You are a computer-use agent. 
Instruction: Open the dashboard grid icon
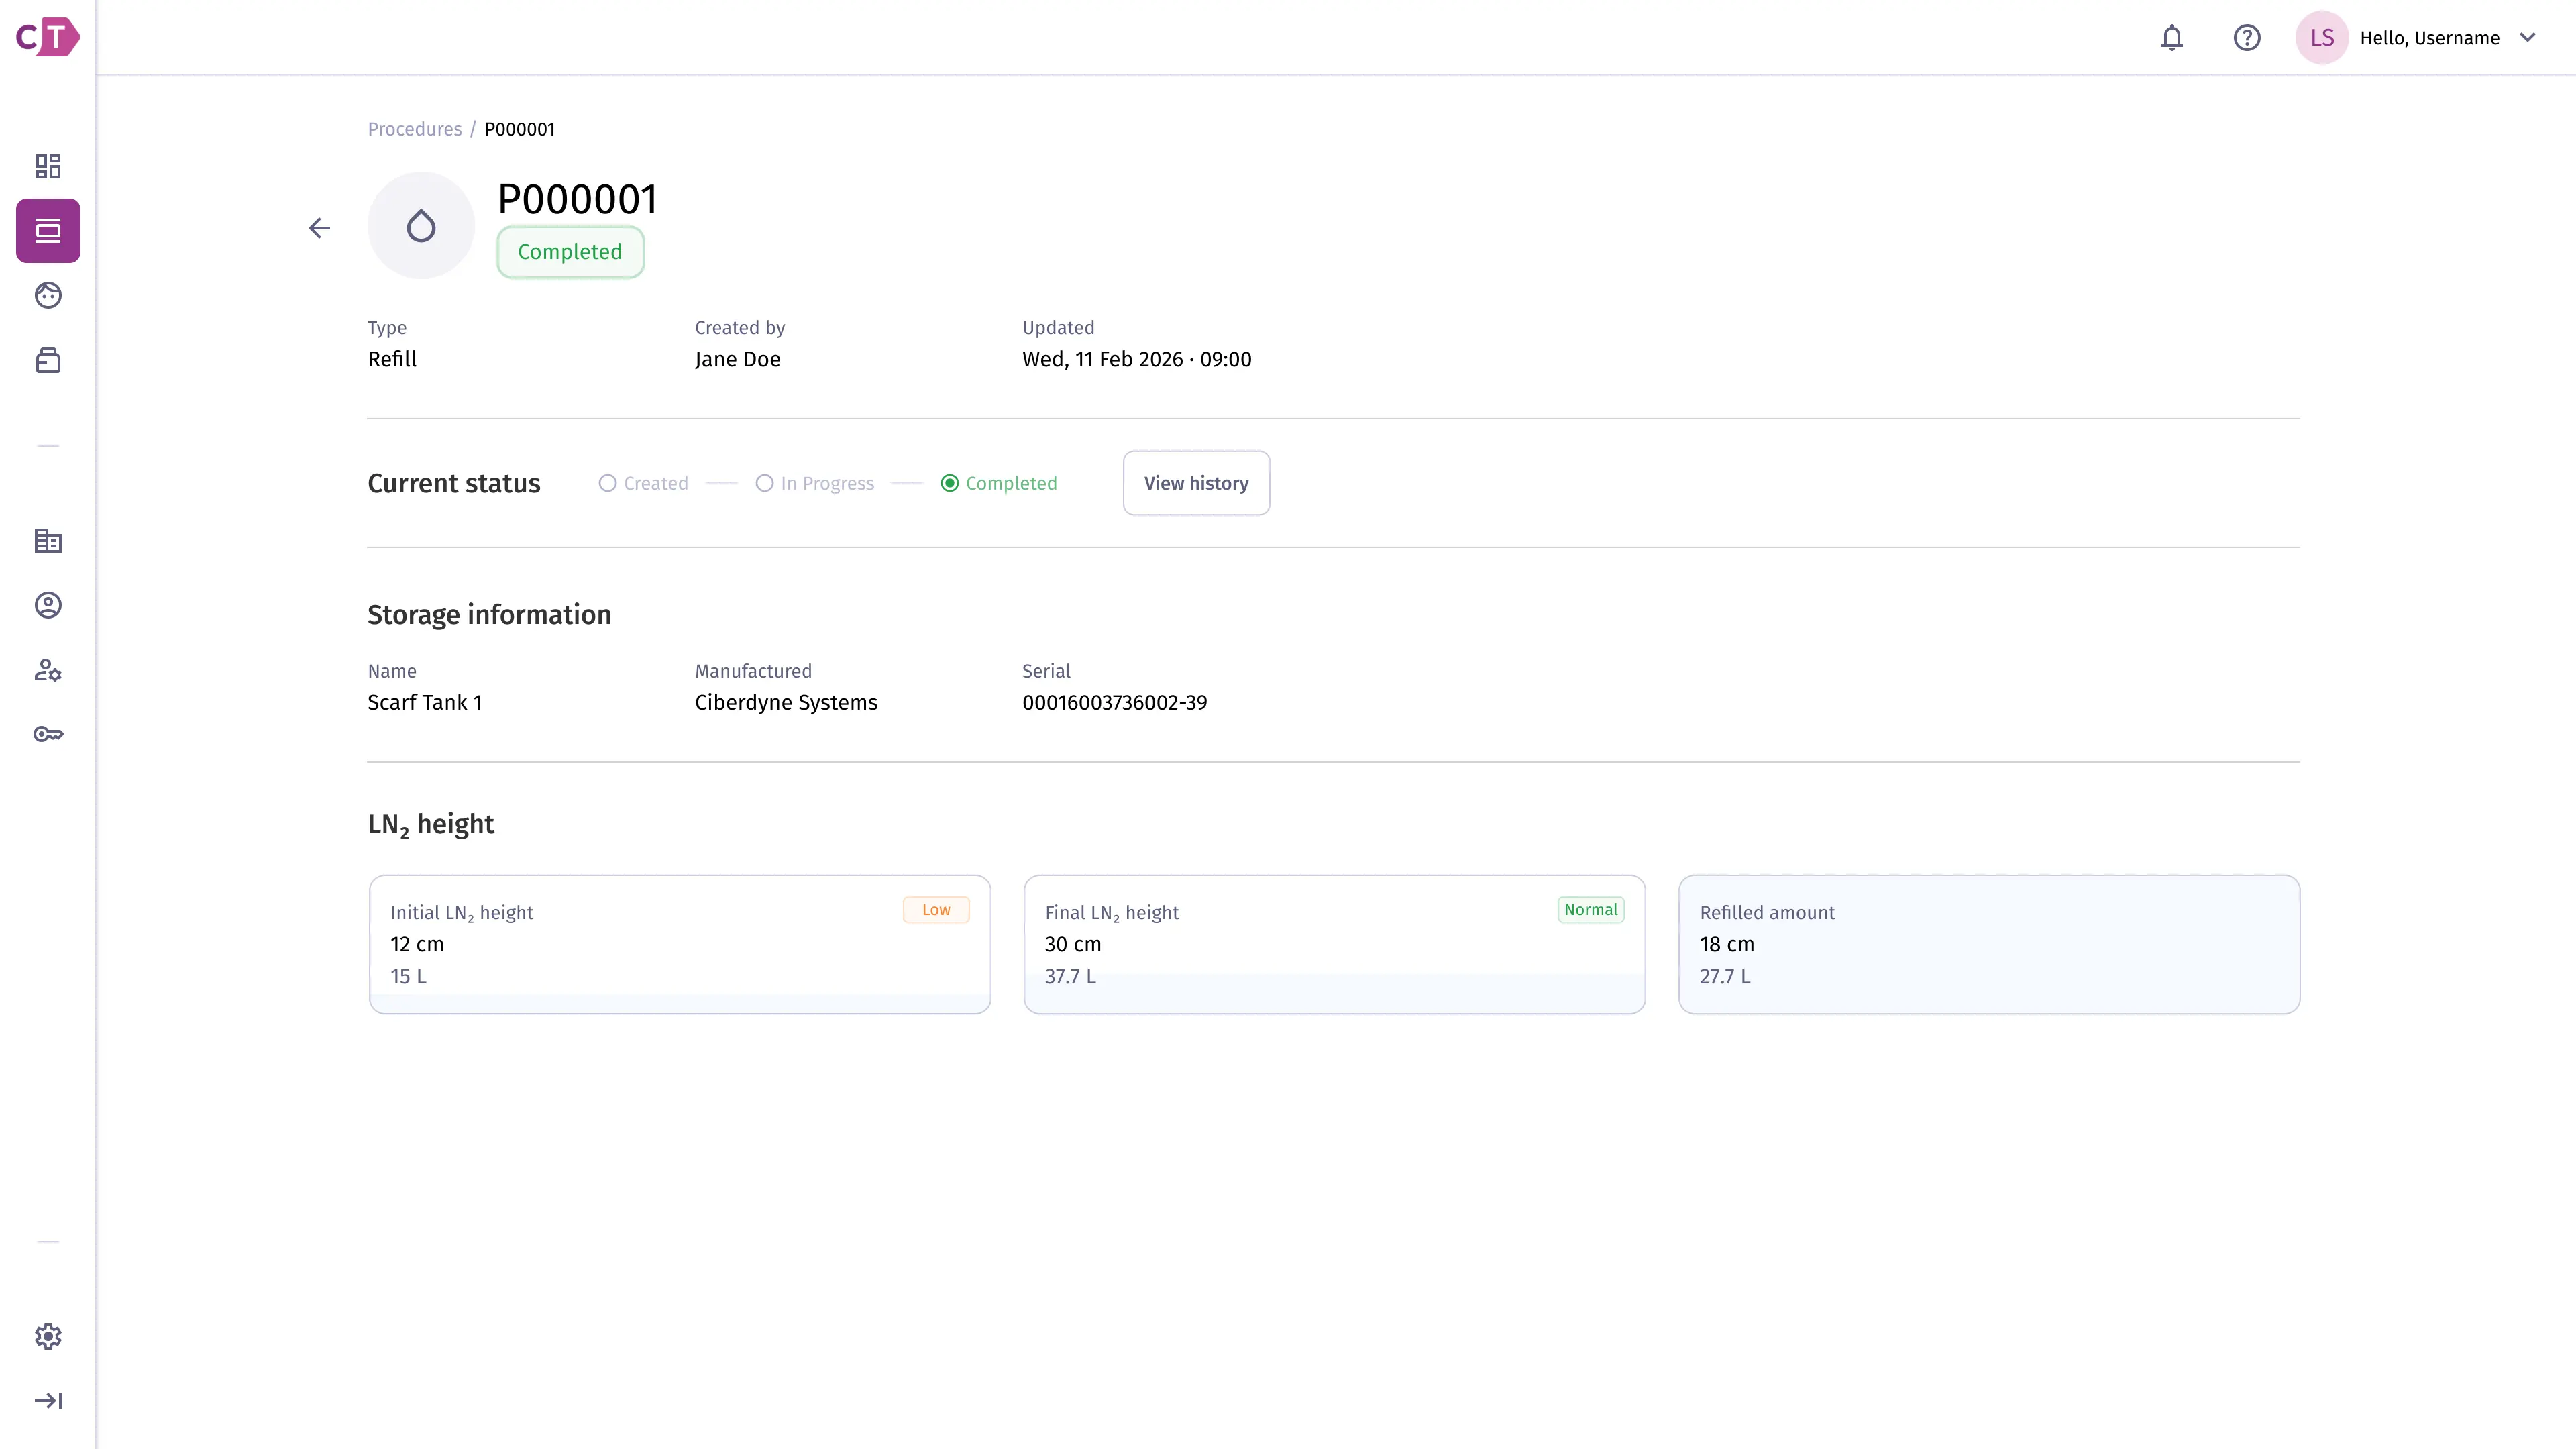[x=48, y=166]
